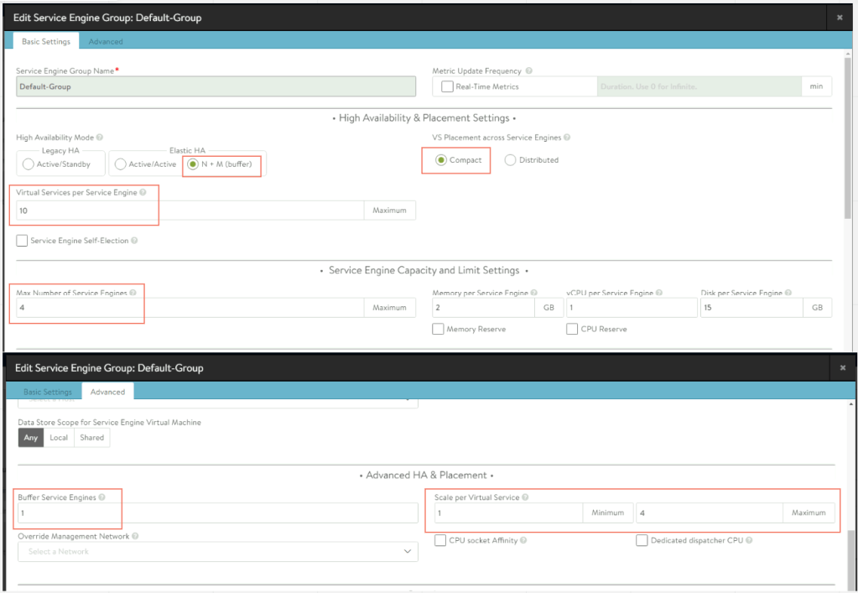Switch to the Advanced tab in top dialog
The width and height of the screenshot is (858, 593).
pos(106,41)
